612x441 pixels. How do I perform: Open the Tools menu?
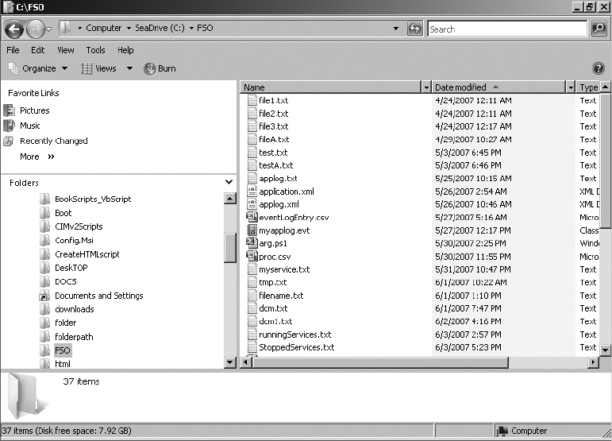pyautogui.click(x=95, y=50)
